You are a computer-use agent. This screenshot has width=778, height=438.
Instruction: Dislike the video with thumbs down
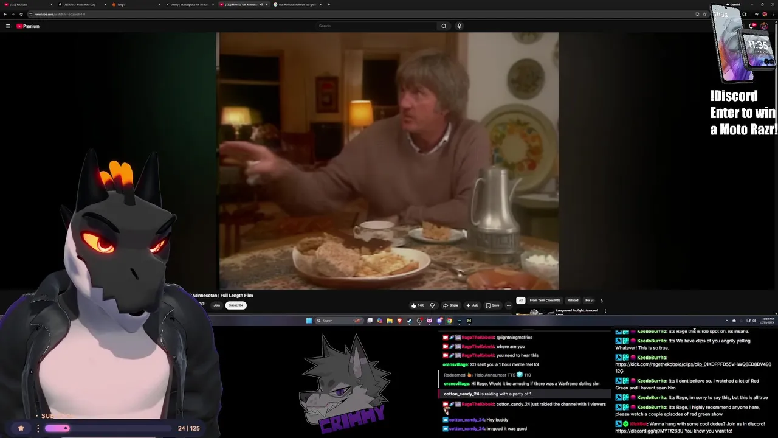click(x=432, y=305)
